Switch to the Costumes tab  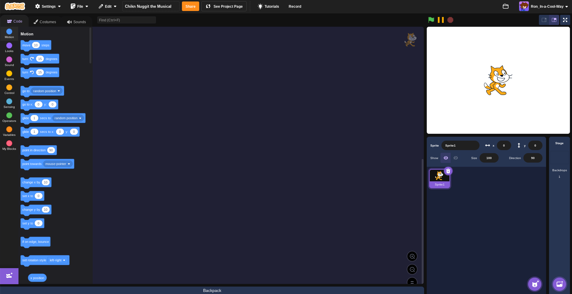click(45, 21)
